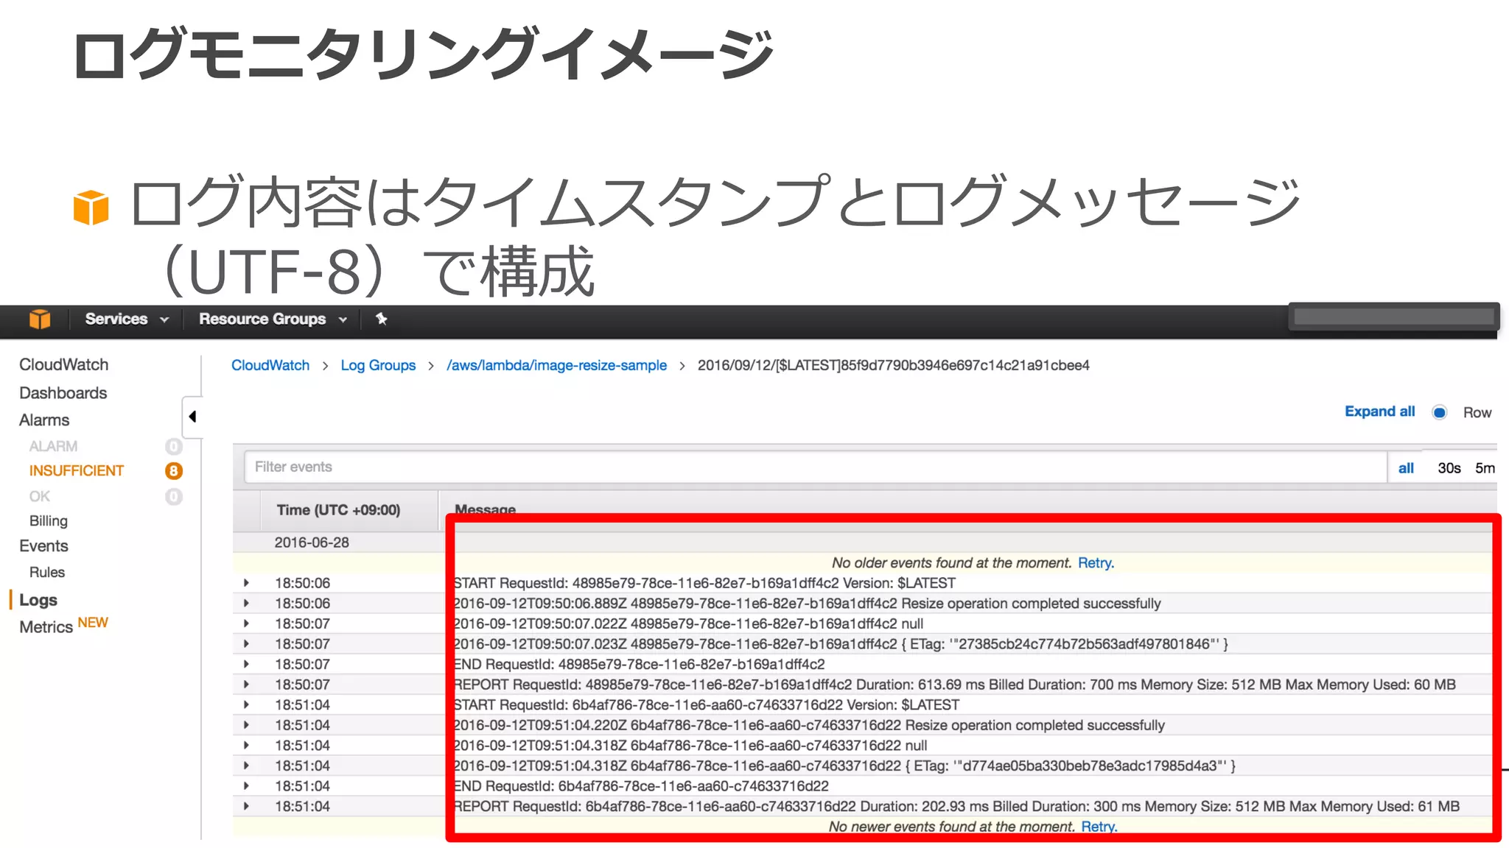This screenshot has height=848, width=1509.
Task: Expand the 18:50:07 END RequestId row
Action: coord(246,664)
